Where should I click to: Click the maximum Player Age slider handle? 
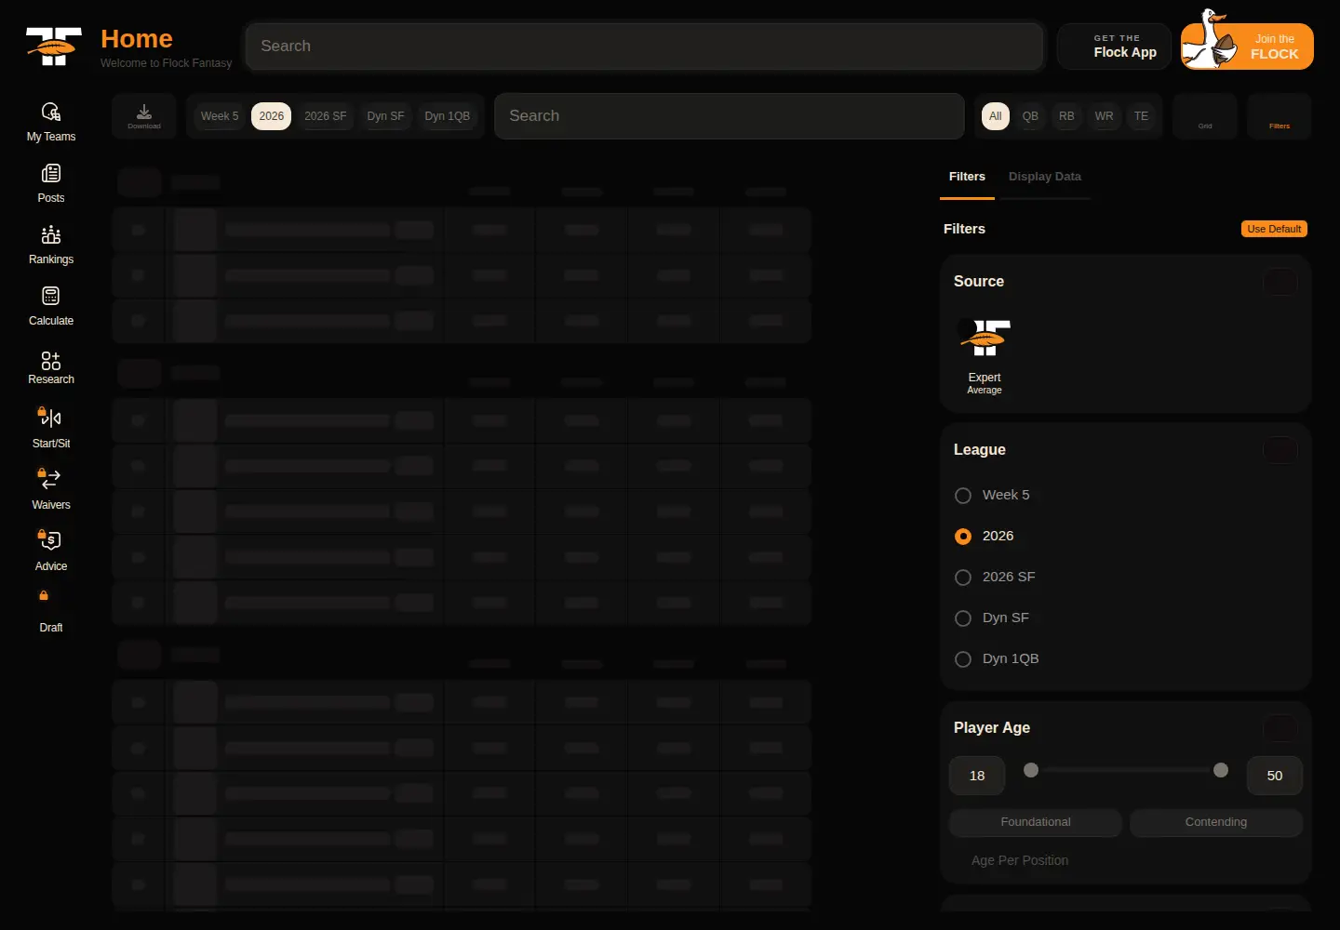click(1221, 770)
